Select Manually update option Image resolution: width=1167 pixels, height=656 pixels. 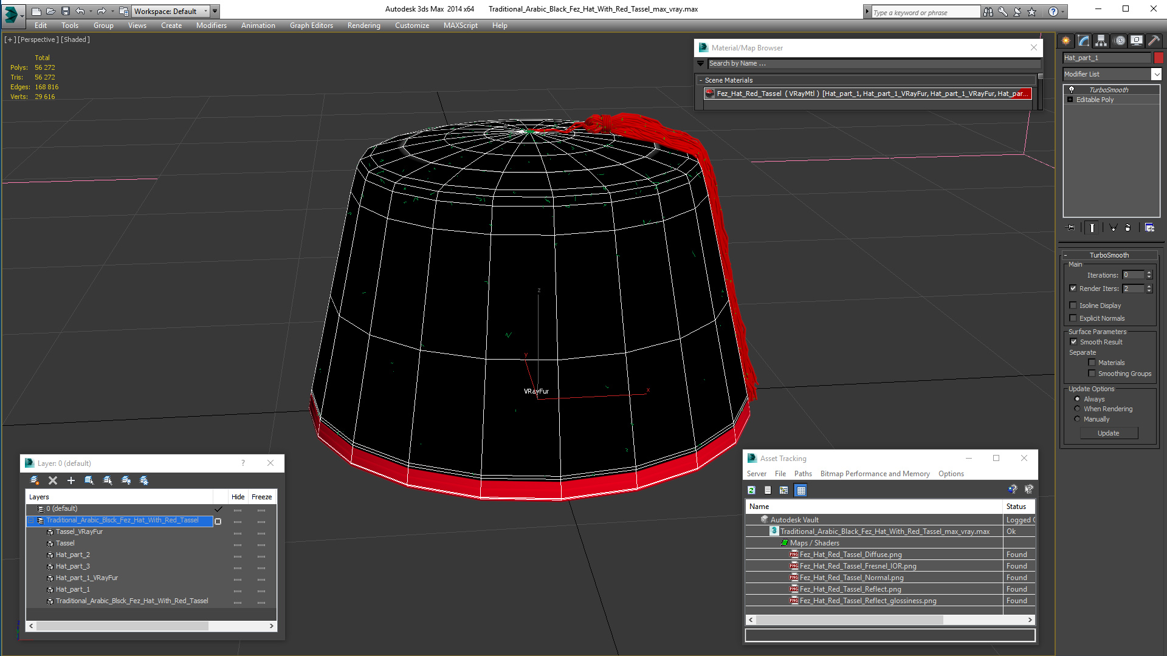[1077, 419]
